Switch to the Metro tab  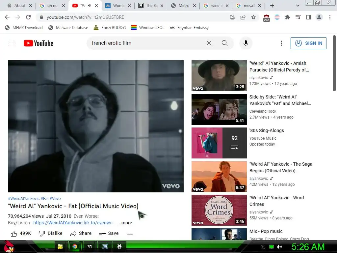(x=183, y=6)
